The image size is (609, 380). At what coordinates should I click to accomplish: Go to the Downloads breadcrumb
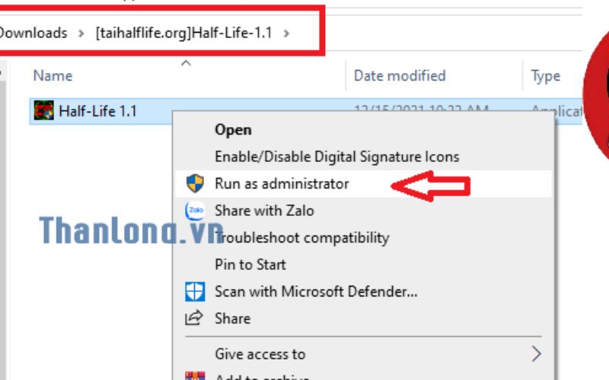pyautogui.click(x=33, y=33)
